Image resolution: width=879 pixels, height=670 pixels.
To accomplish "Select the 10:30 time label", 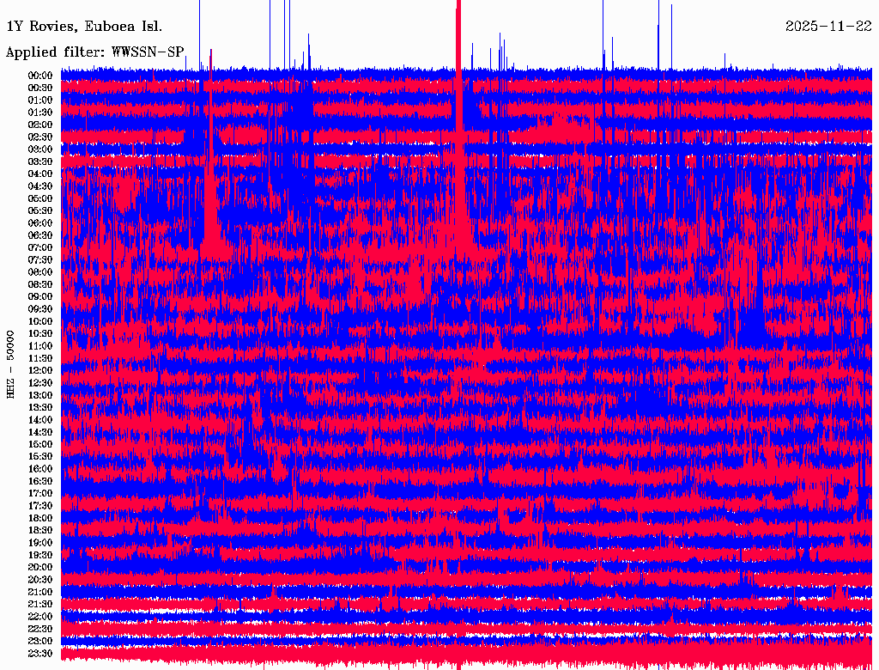I will [40, 333].
